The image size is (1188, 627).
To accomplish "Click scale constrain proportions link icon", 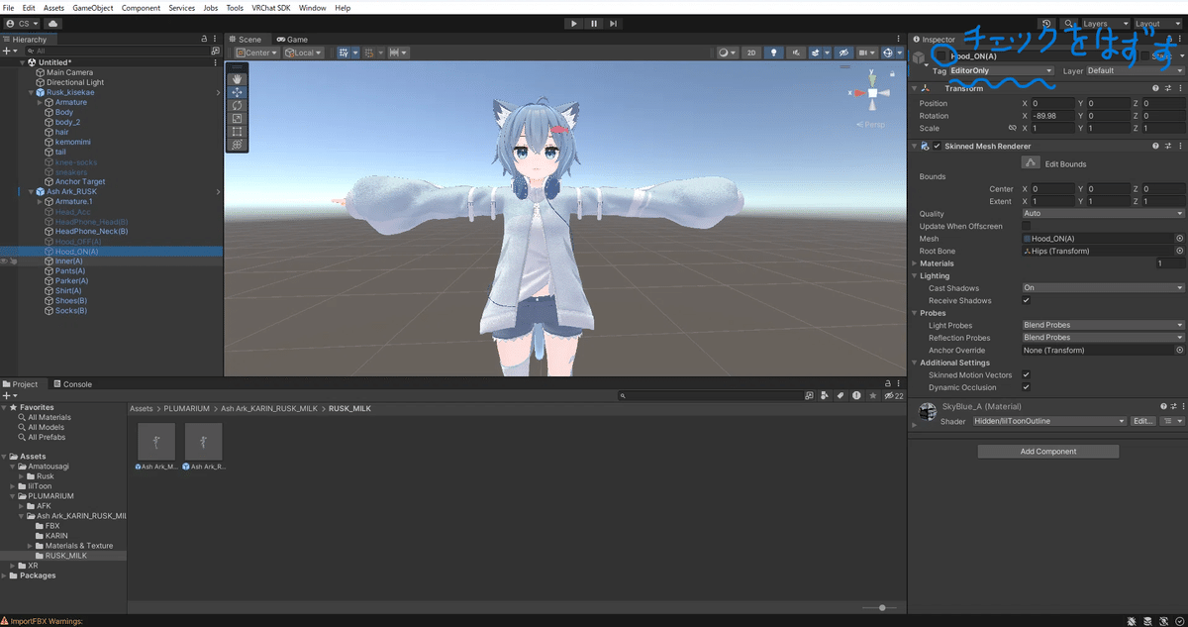I will pyautogui.click(x=1012, y=128).
